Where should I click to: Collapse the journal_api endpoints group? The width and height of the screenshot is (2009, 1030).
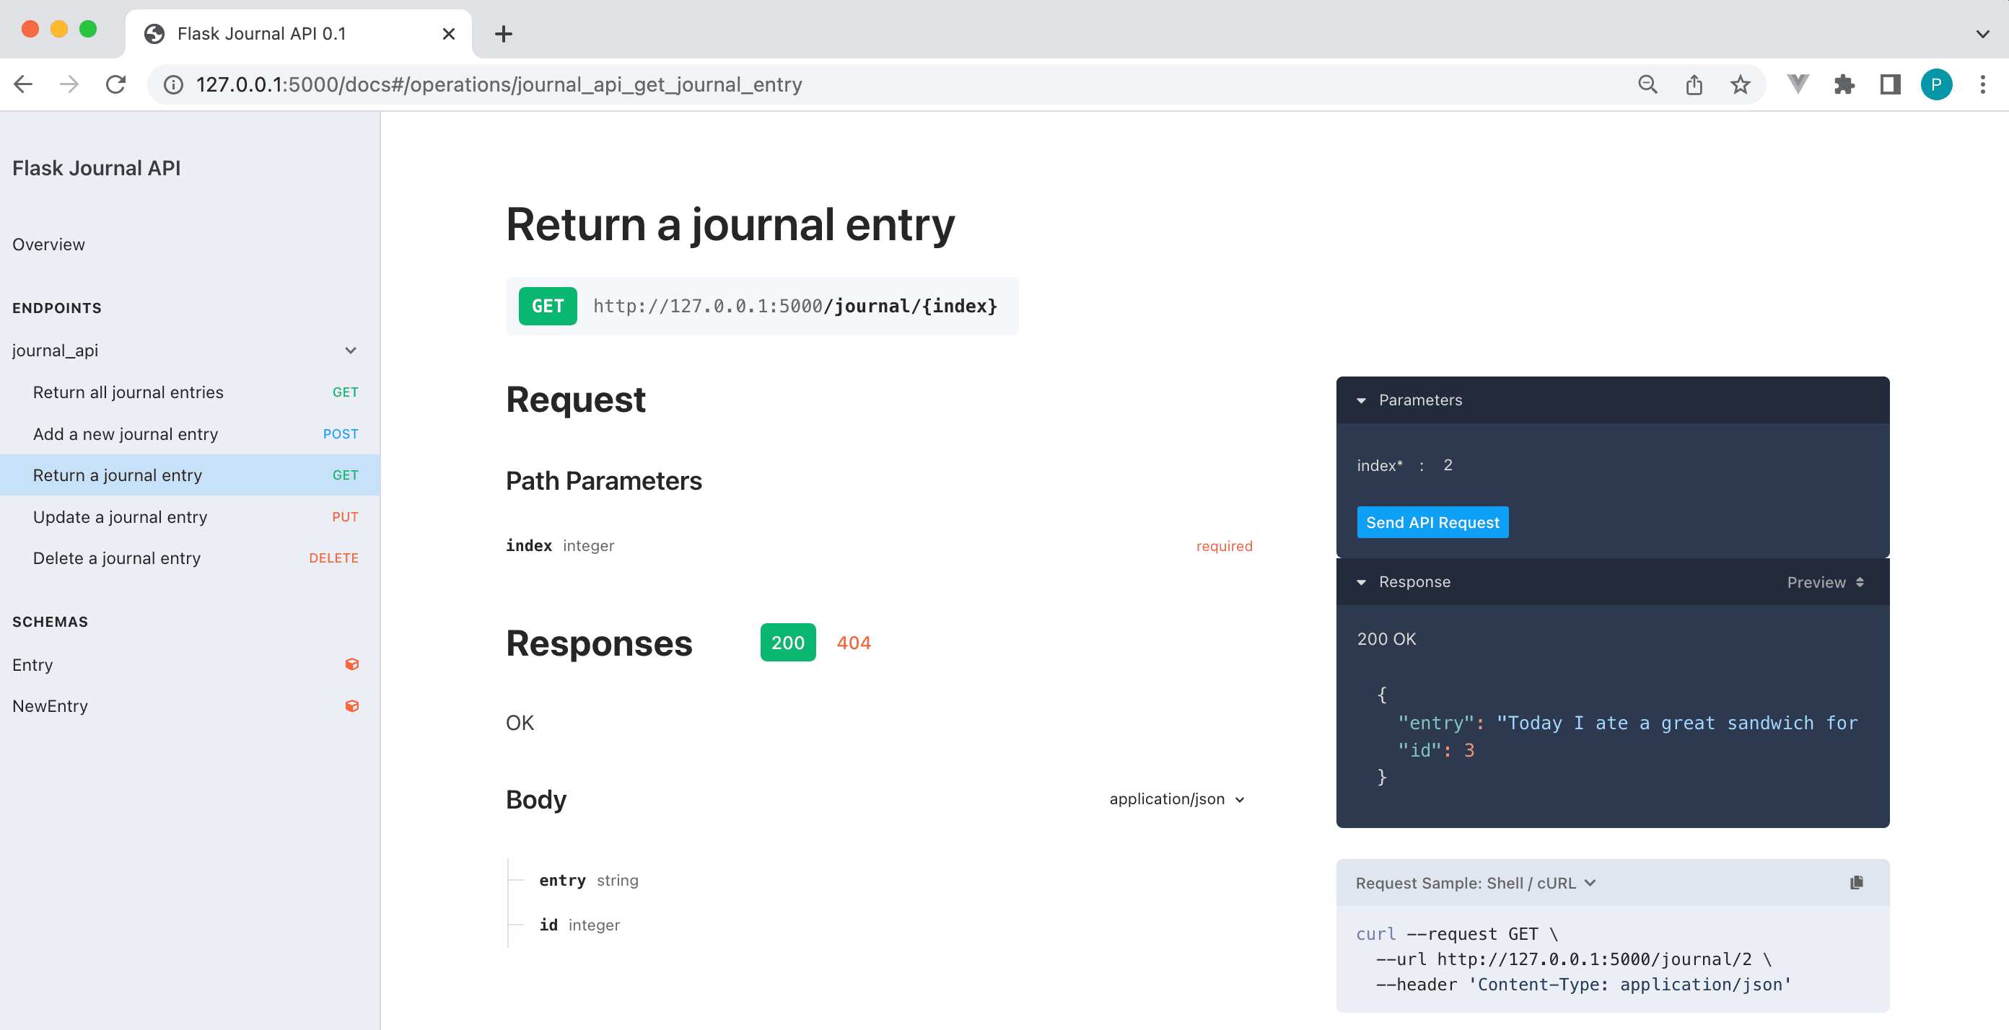(x=350, y=350)
